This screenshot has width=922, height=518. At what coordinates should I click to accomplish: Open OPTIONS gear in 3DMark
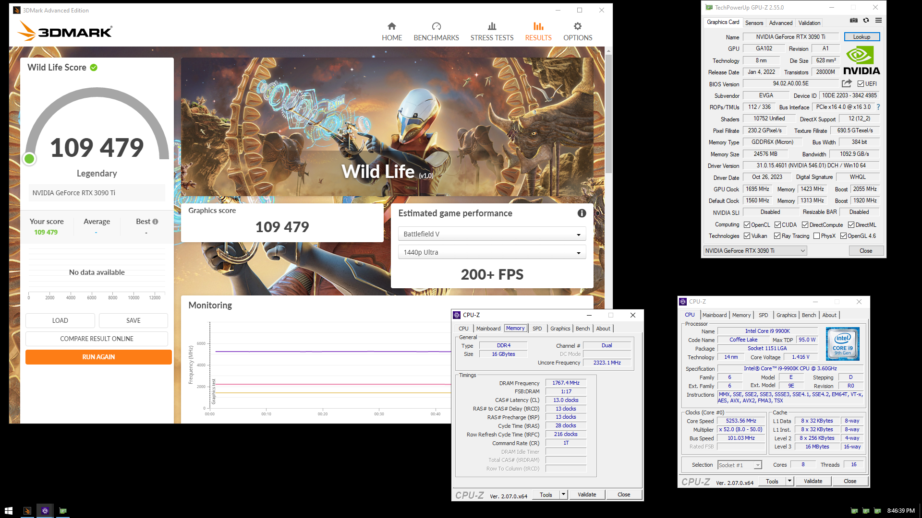point(578,32)
